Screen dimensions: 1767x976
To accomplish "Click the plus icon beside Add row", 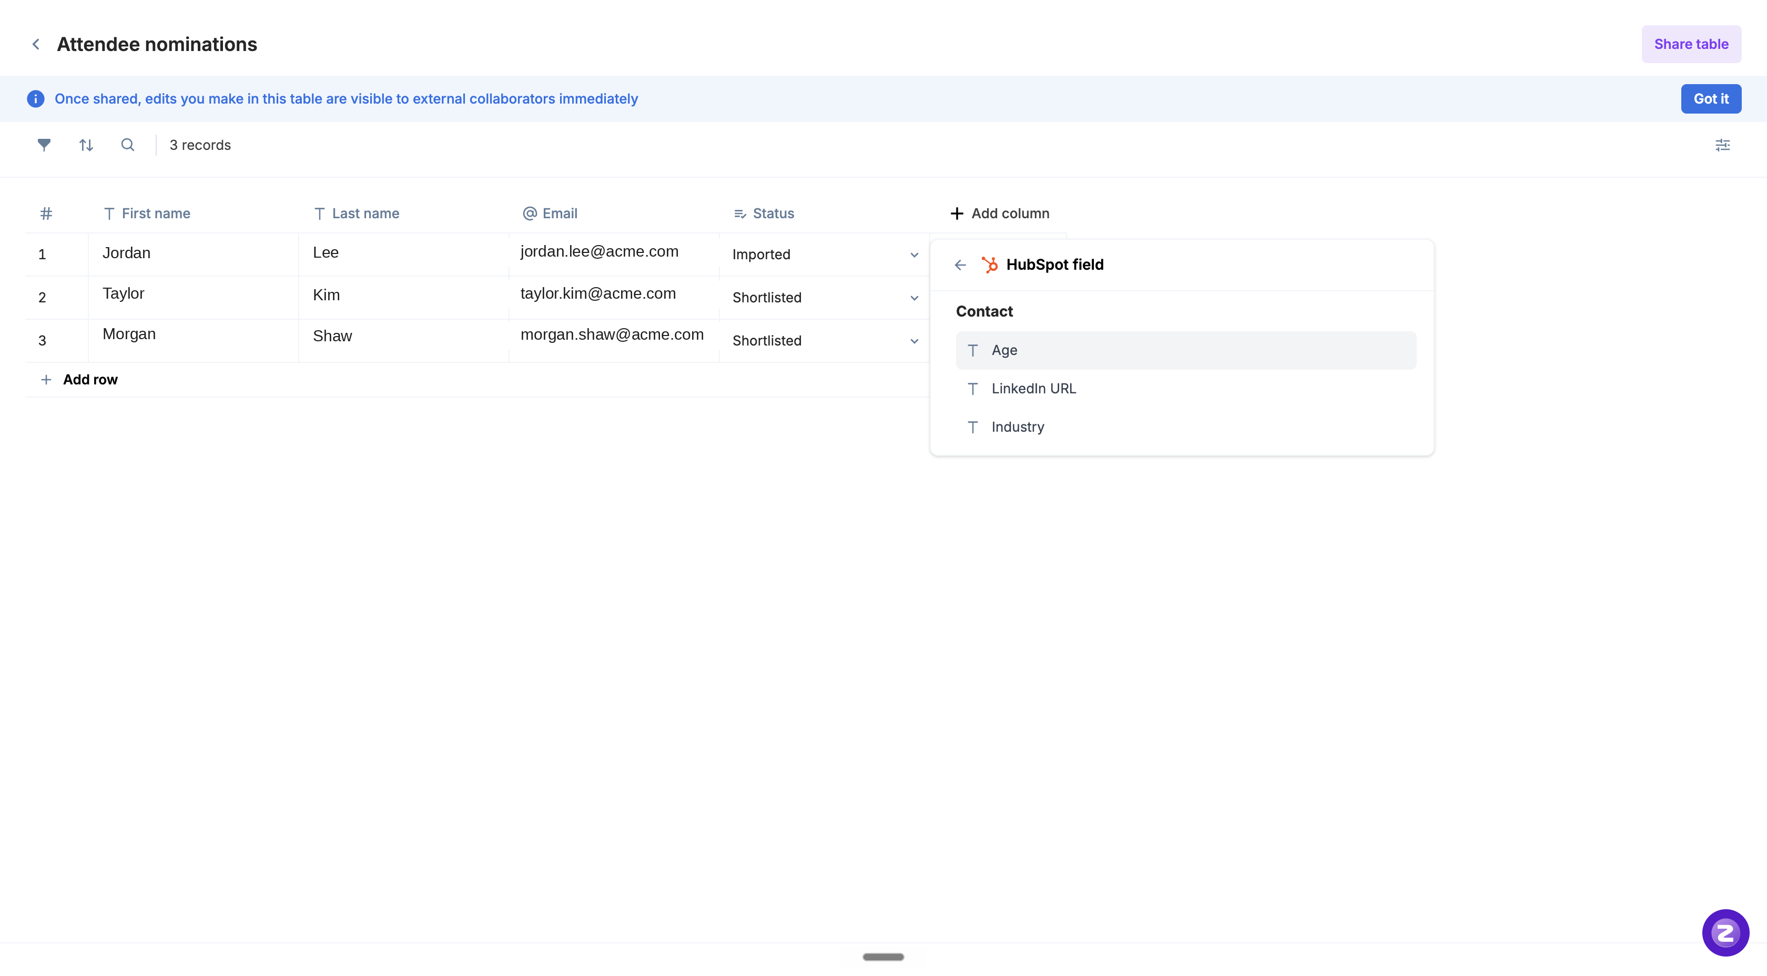I will click(46, 379).
